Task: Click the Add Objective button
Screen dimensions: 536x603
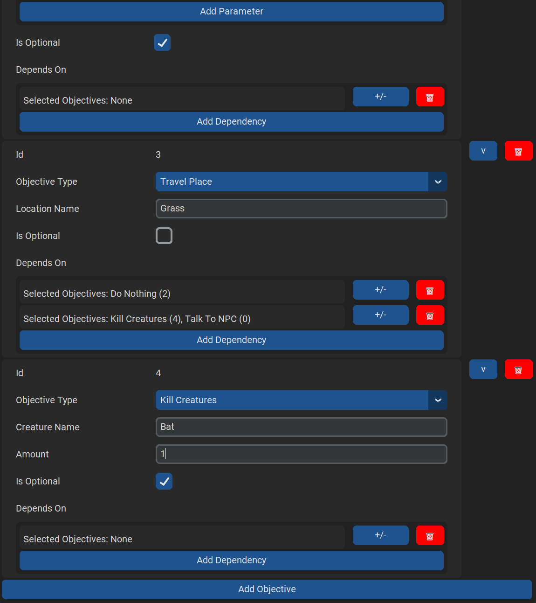Action: 267,589
